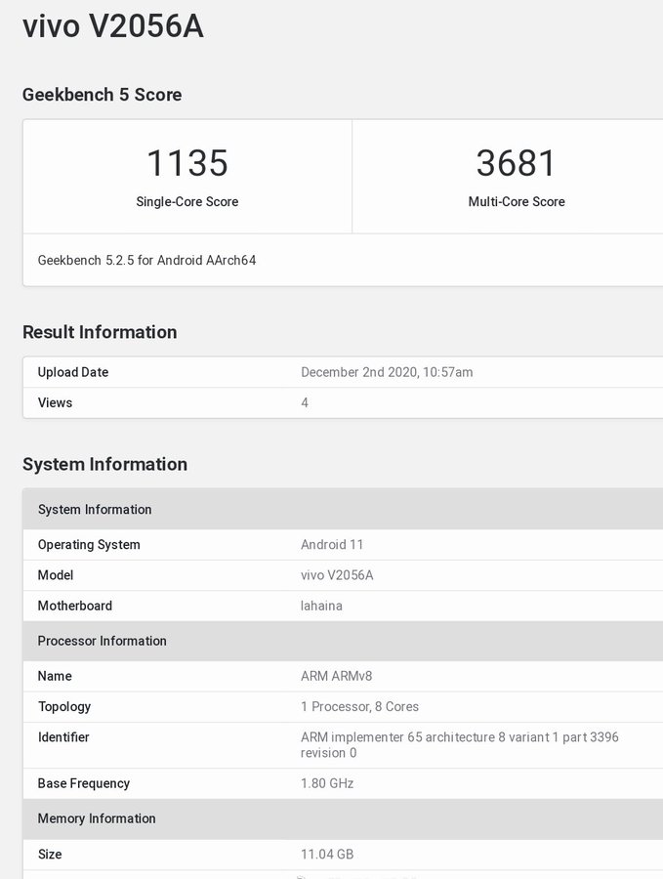This screenshot has height=879, width=663.
Task: Click the vivo V2056A page title
Action: click(x=112, y=26)
